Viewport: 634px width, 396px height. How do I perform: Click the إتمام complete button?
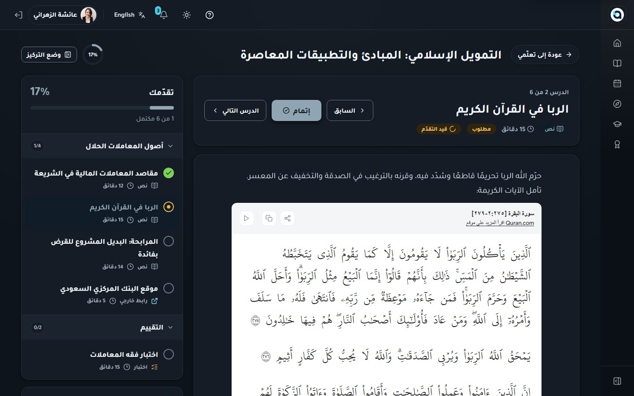296,110
